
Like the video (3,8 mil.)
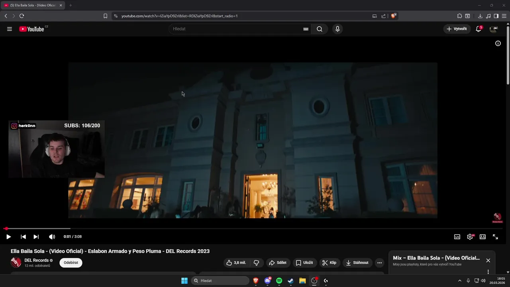(x=237, y=263)
